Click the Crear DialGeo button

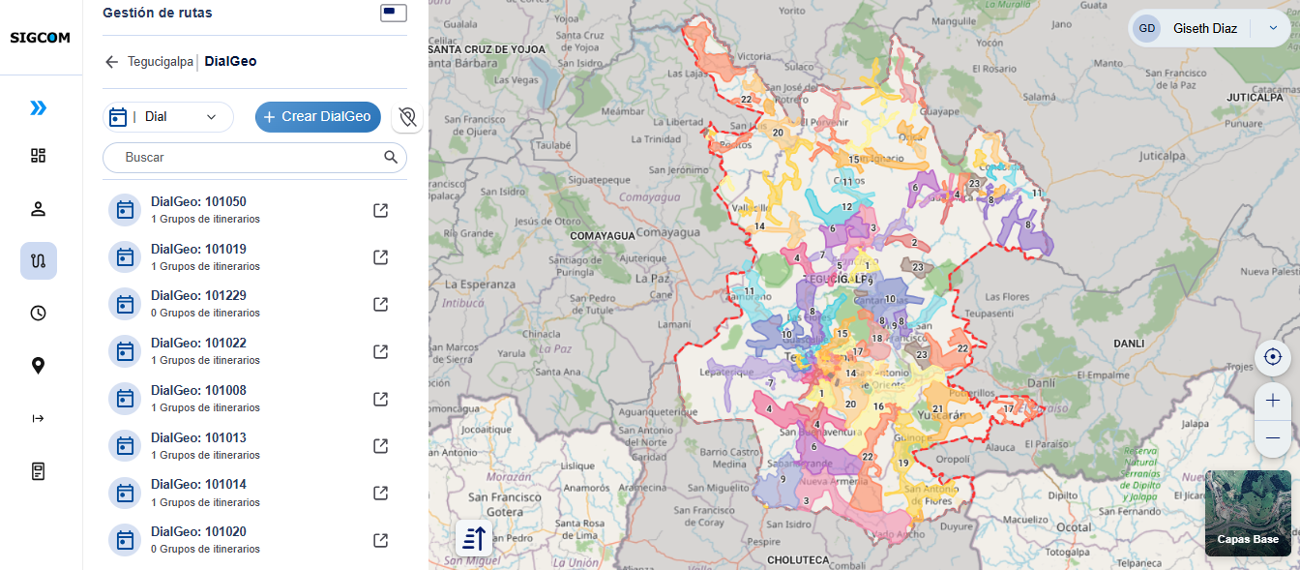point(318,116)
